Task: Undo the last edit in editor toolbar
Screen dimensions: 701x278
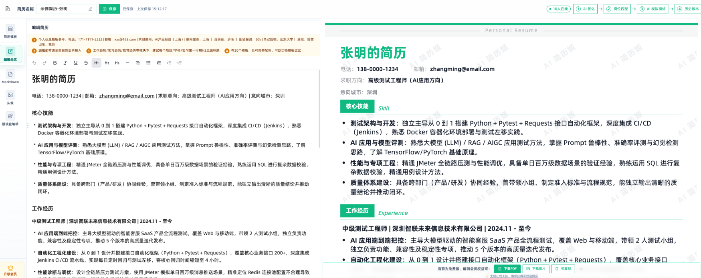Action: pyautogui.click(x=34, y=63)
